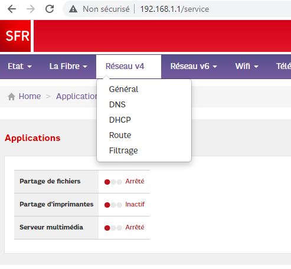Click the browser forward arrow
The width and height of the screenshot is (291, 269).
pyautogui.click(x=31, y=9)
